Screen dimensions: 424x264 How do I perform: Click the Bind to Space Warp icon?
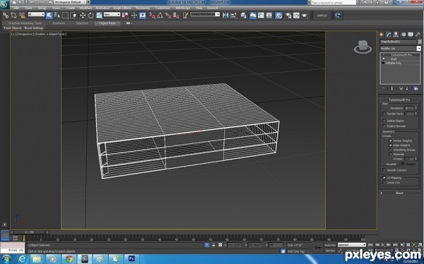[x=22, y=16]
